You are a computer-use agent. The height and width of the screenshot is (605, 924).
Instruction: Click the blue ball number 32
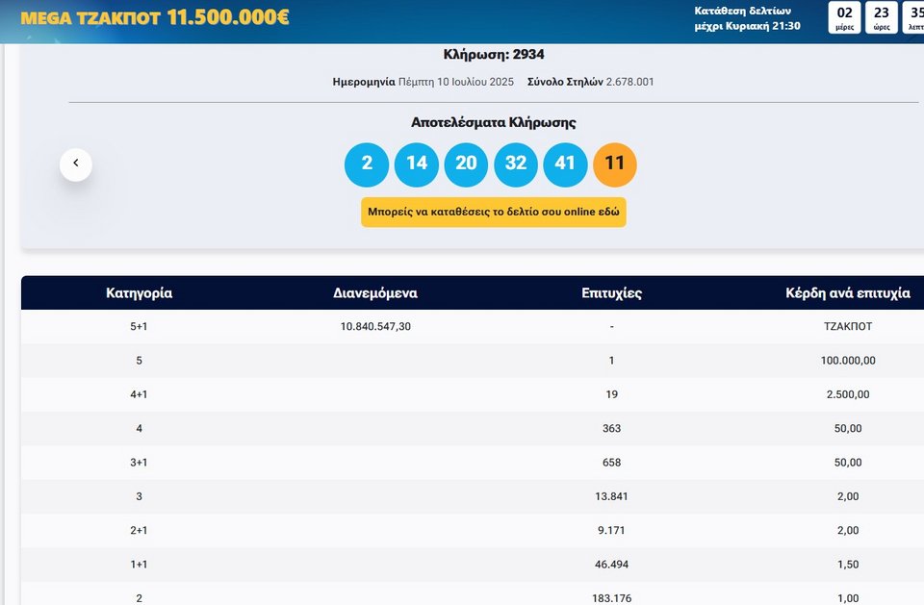pos(516,164)
